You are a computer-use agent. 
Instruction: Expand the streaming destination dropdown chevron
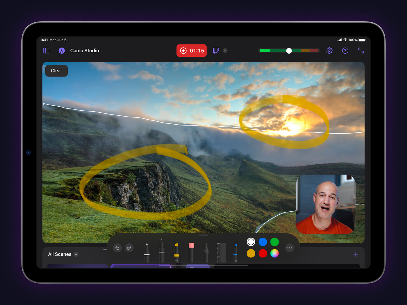point(225,51)
